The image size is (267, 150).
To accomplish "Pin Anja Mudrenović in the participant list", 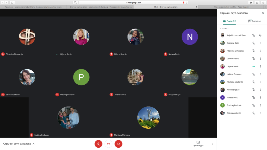I will point(260,35).
